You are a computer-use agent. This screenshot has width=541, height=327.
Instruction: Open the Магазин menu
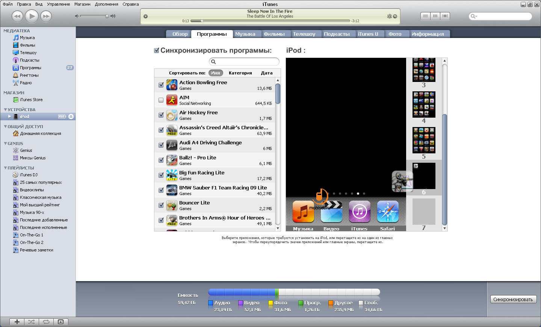tap(82, 4)
